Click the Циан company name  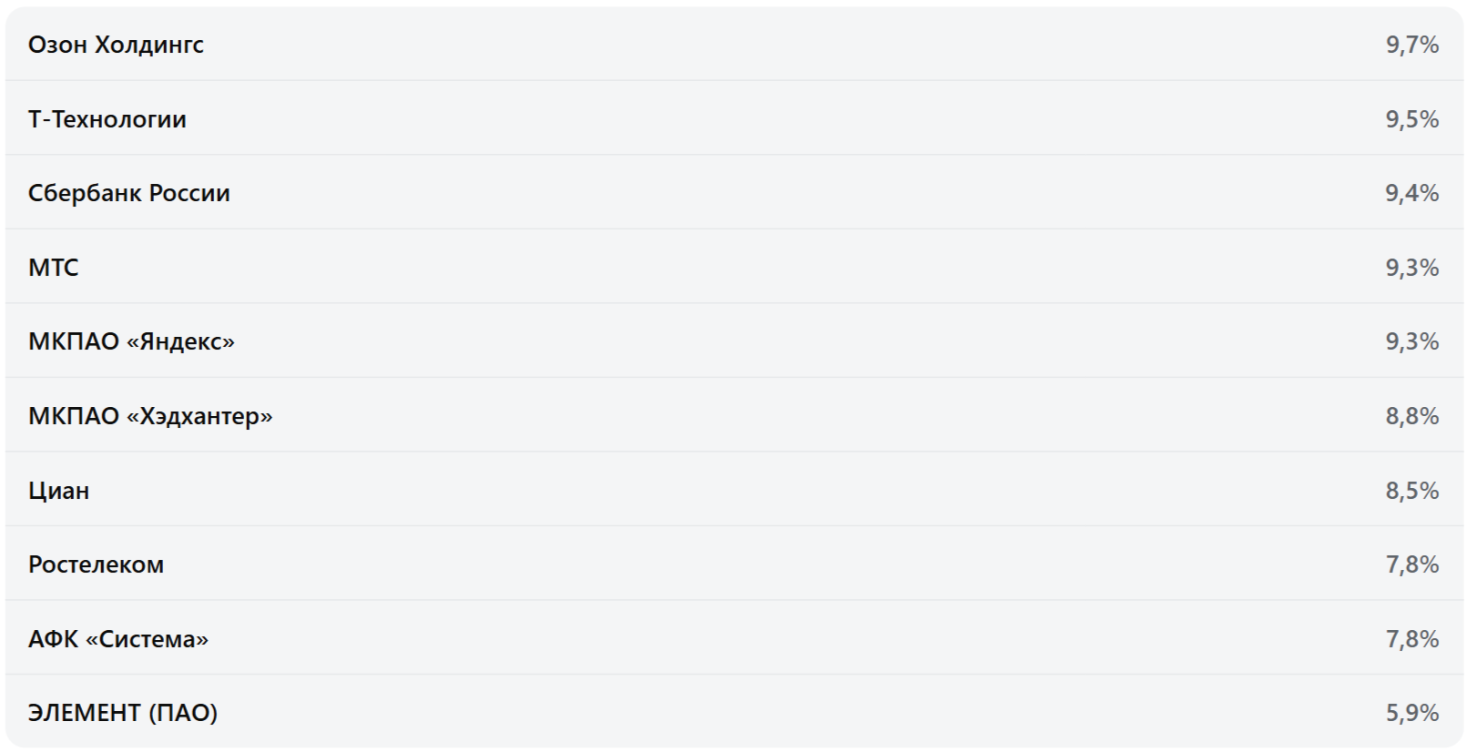pos(58,491)
